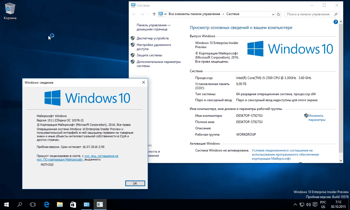Select the '8,00 ГБ' memory value

241,84
